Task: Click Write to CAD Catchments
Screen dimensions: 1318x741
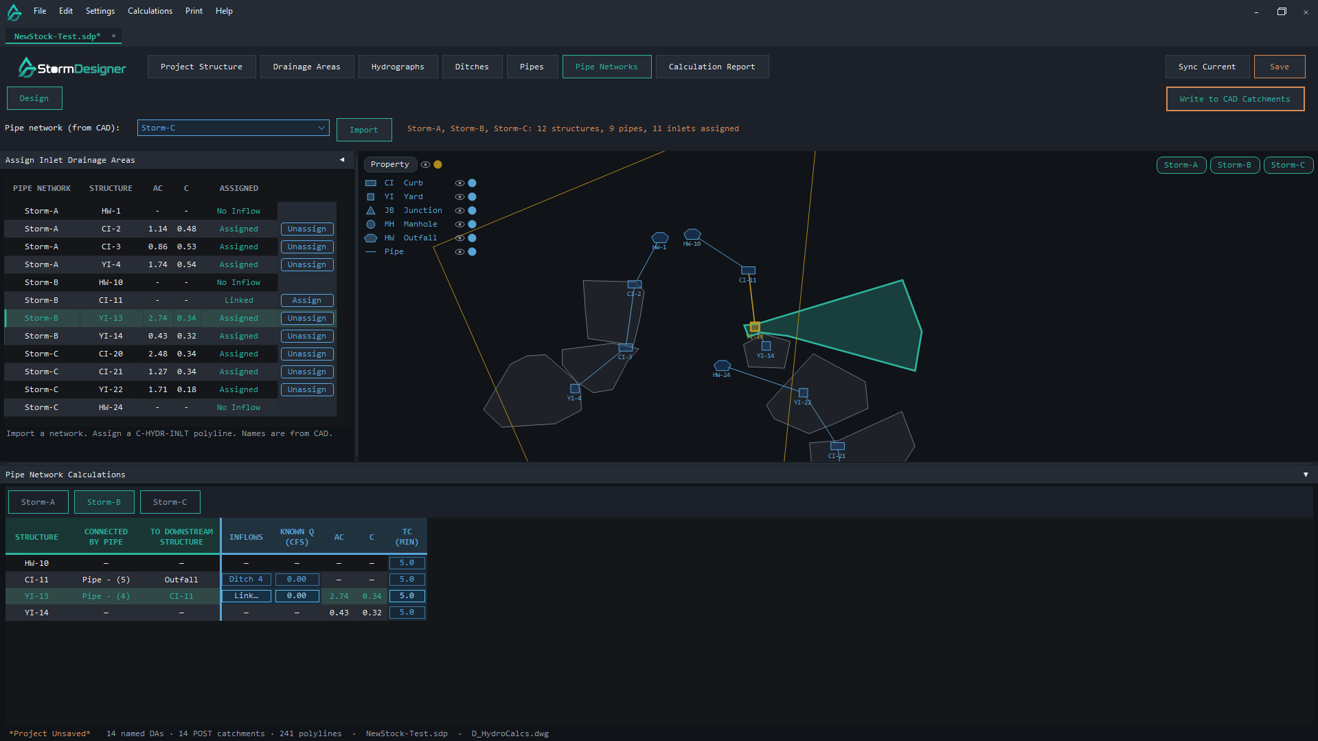Action: [1235, 99]
